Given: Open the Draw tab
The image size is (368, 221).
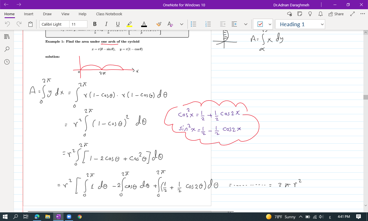Looking at the screenshot, I should (x=47, y=14).
